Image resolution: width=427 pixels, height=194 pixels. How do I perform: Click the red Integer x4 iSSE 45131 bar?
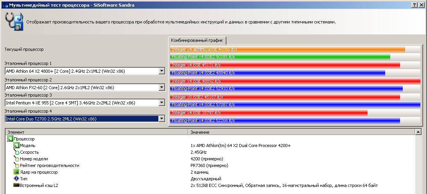285,65
